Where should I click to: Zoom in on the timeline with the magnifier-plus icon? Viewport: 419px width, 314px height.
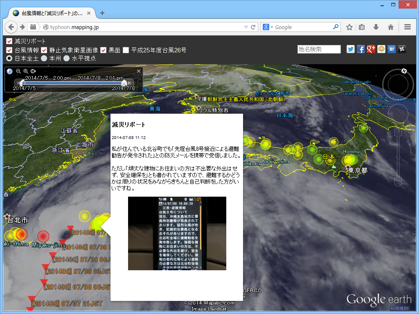[25, 71]
